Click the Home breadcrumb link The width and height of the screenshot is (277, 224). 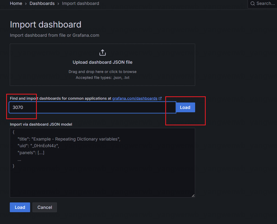[x=15, y=4]
